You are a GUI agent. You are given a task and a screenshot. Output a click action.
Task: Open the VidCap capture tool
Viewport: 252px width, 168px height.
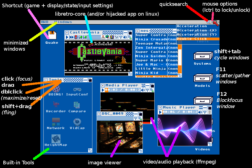coord(77,122)
